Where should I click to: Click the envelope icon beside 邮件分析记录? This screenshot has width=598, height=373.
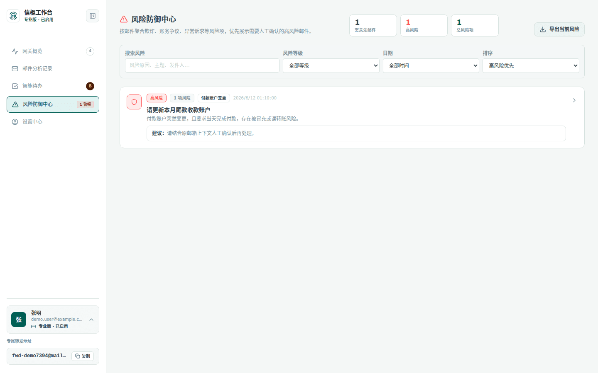click(x=15, y=69)
